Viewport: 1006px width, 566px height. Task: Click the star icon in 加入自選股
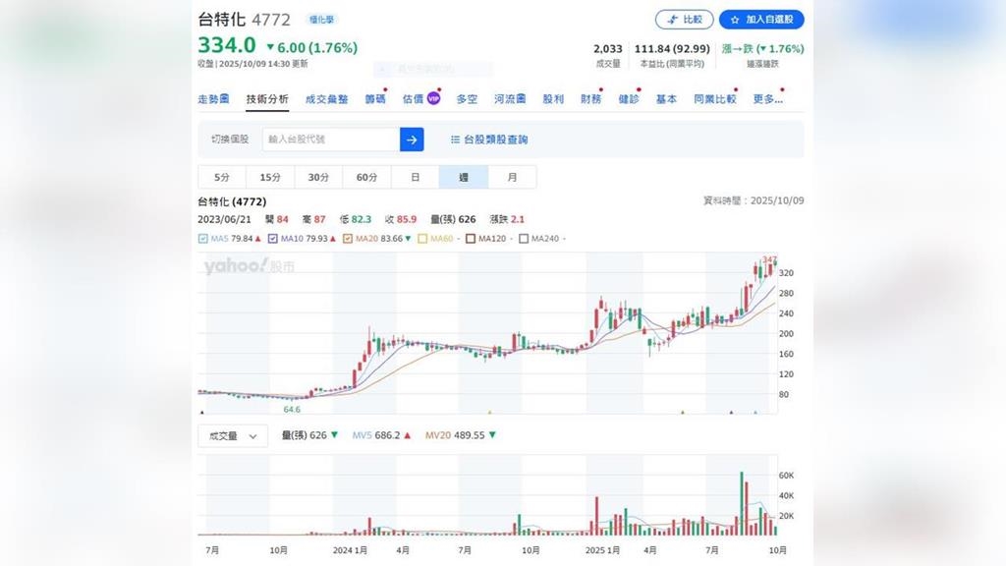click(735, 20)
